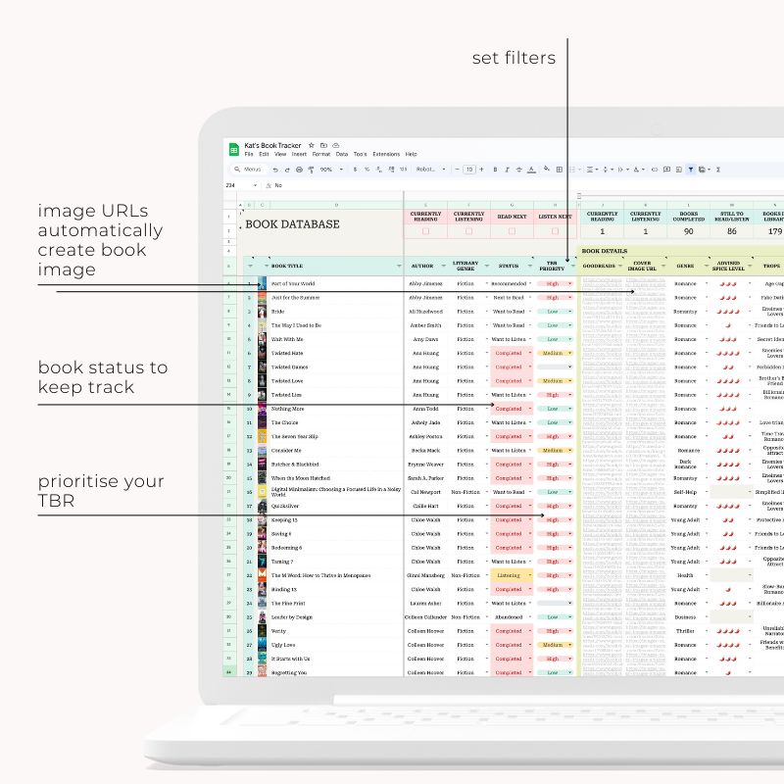This screenshot has height=784, width=784.
Task: Open the Format menu
Action: click(x=320, y=155)
